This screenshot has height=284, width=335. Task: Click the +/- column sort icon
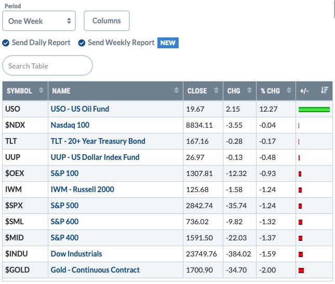click(324, 90)
